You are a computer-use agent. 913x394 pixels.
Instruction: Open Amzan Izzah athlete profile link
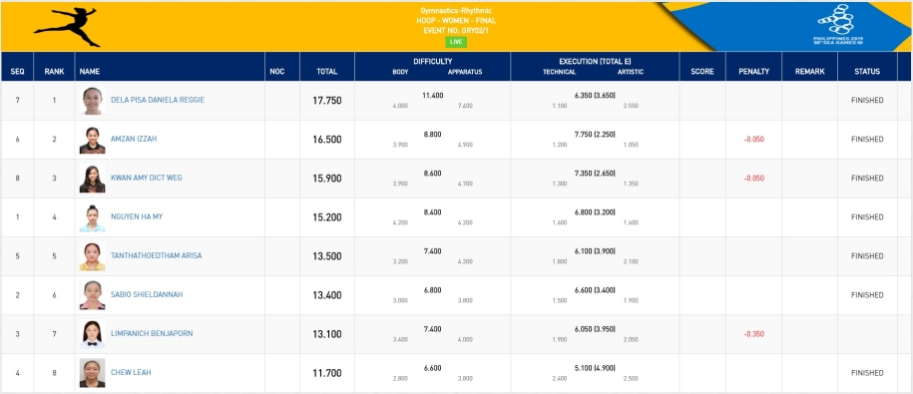point(134,139)
